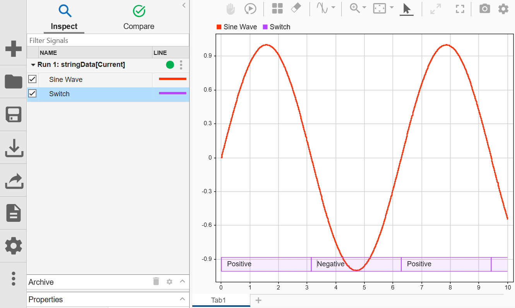This screenshot has height=308, width=515.
Task: Delete archive with trash icon
Action: tap(156, 281)
